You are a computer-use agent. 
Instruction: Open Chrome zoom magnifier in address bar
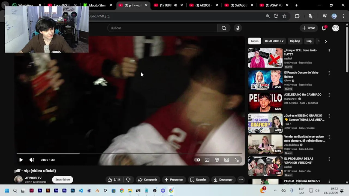[268, 16]
